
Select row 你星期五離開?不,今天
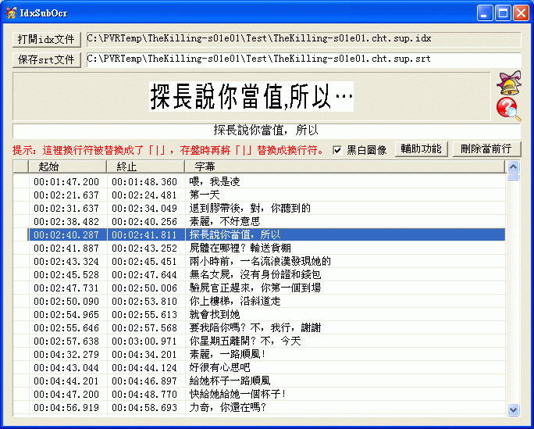pyautogui.click(x=259, y=341)
